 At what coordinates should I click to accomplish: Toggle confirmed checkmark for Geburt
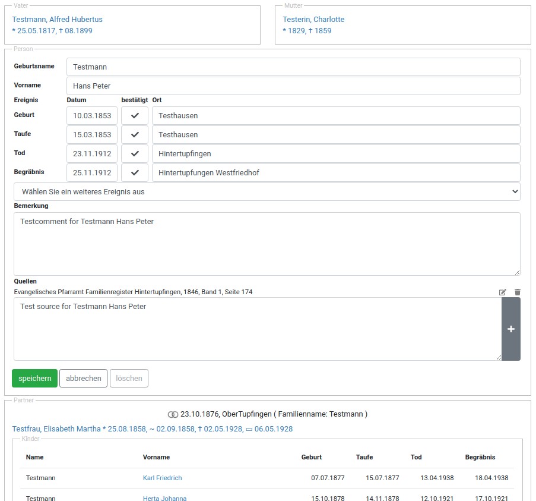click(x=135, y=116)
